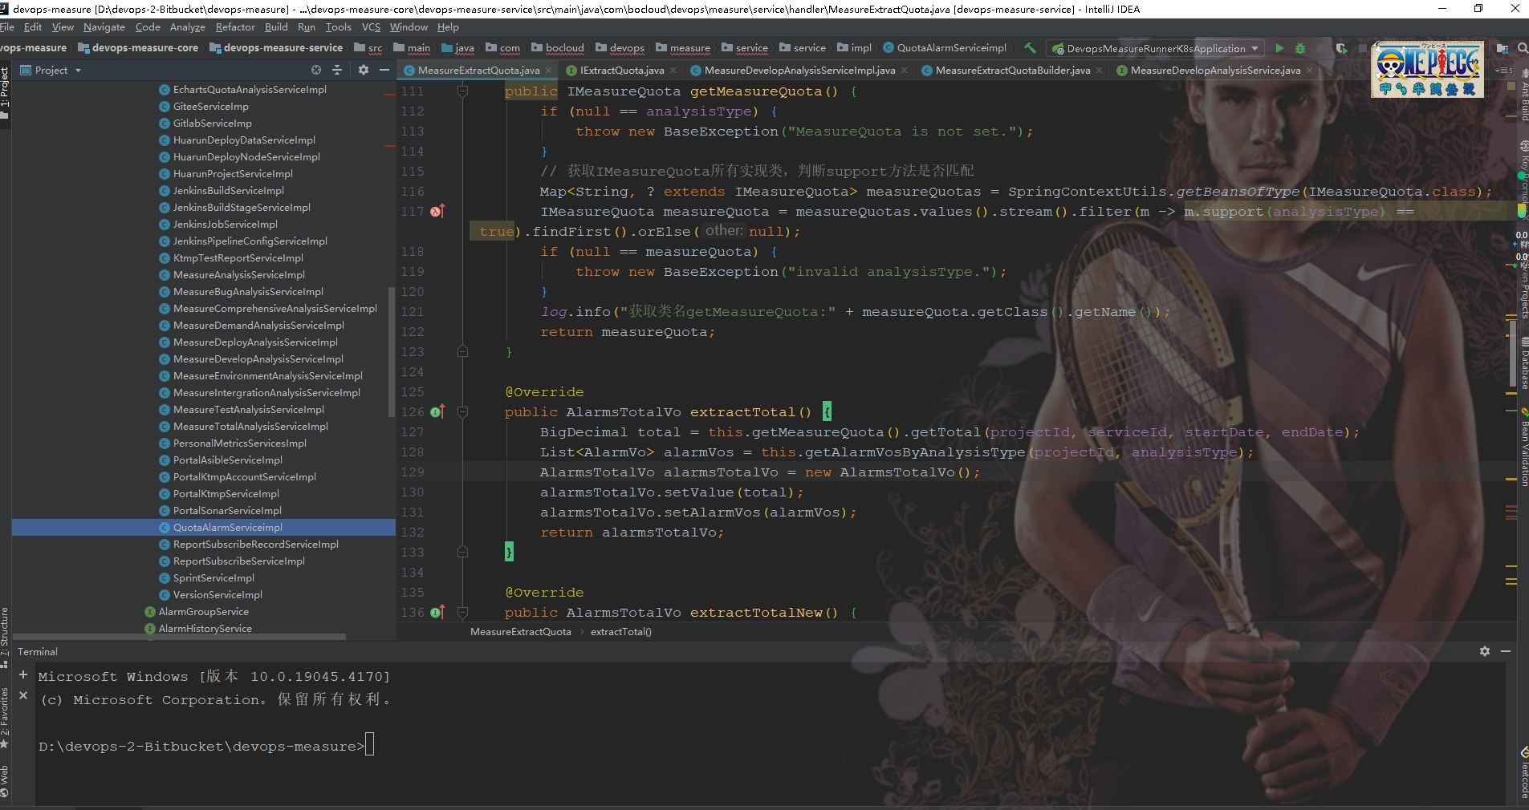The height and width of the screenshot is (810, 1529).
Task: Open Project Structure icon in the toolbar
Action: (x=1501, y=48)
